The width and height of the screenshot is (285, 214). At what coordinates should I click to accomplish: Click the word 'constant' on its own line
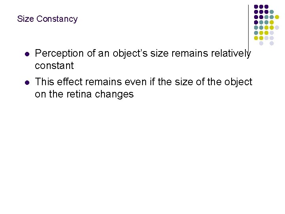coord(54,66)
